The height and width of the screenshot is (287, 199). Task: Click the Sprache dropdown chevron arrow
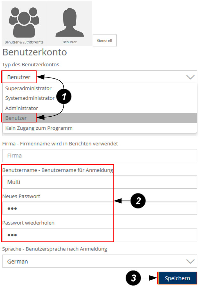coord(190,261)
